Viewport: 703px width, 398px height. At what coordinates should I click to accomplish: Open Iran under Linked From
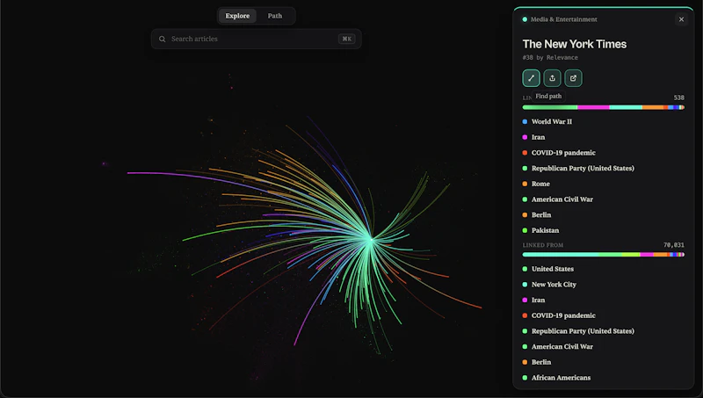pyautogui.click(x=538, y=300)
